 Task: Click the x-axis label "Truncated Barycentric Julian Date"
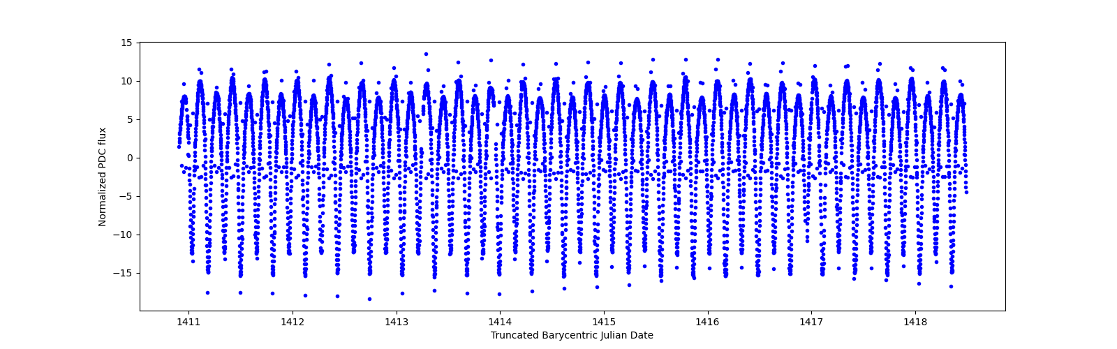572,335
